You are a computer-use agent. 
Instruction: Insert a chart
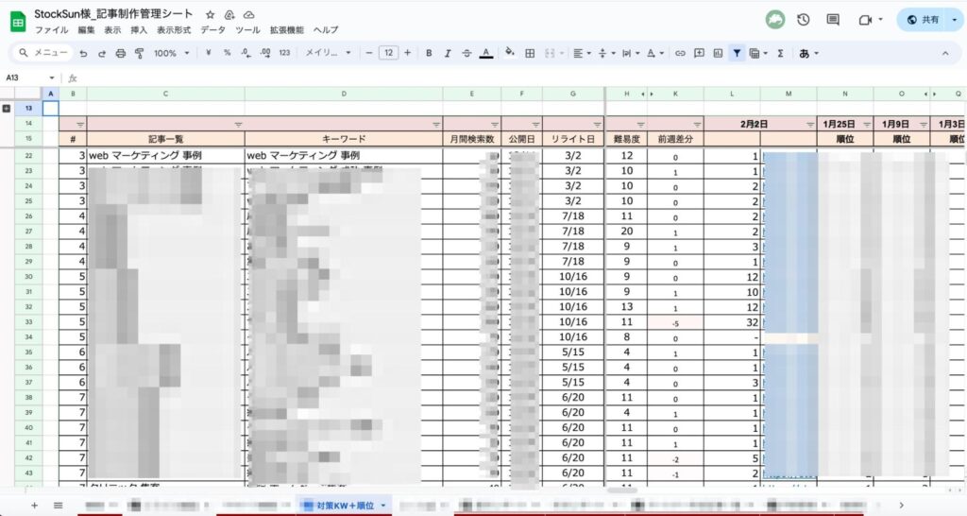coord(718,53)
